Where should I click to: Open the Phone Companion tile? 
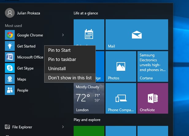pyautogui.click(x=121, y=98)
